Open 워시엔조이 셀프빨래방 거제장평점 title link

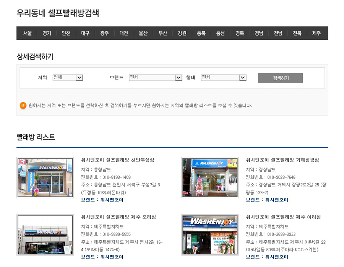(282, 160)
